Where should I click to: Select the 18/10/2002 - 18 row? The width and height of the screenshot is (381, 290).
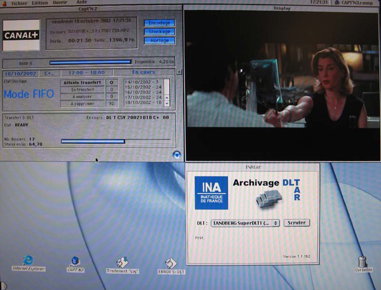click(143, 102)
